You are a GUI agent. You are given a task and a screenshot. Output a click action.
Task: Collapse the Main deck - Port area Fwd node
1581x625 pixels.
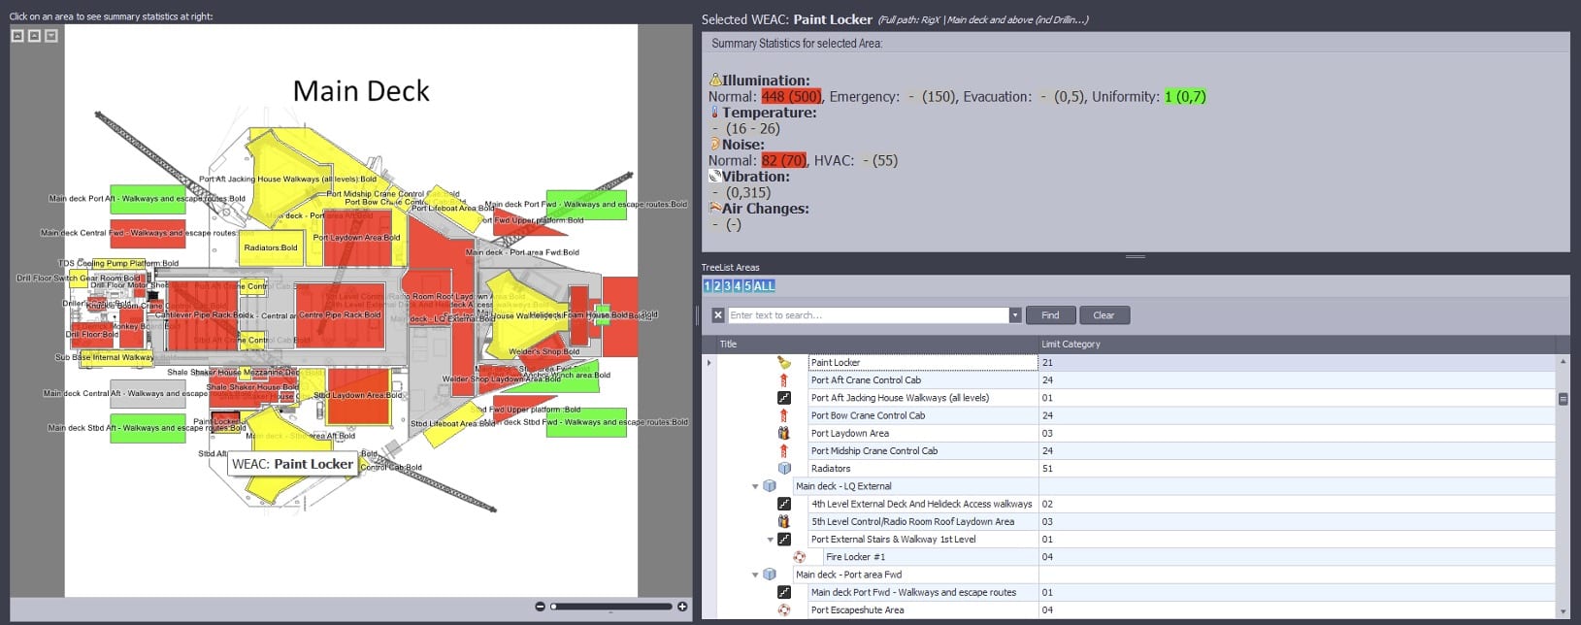click(x=755, y=576)
